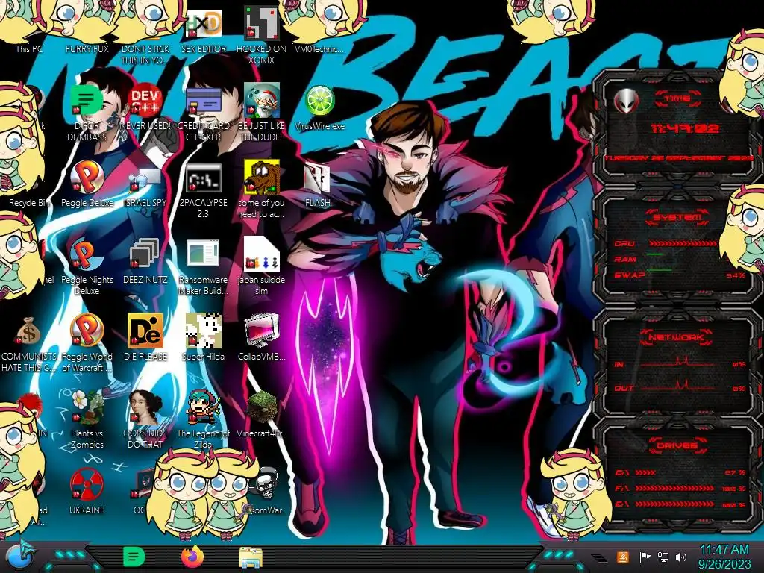Open File Explorer from the taskbar

coord(251,557)
